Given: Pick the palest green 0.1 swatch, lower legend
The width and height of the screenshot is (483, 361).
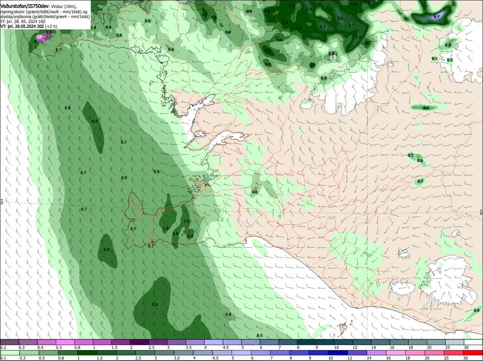Looking at the screenshot, I should 9,353.
